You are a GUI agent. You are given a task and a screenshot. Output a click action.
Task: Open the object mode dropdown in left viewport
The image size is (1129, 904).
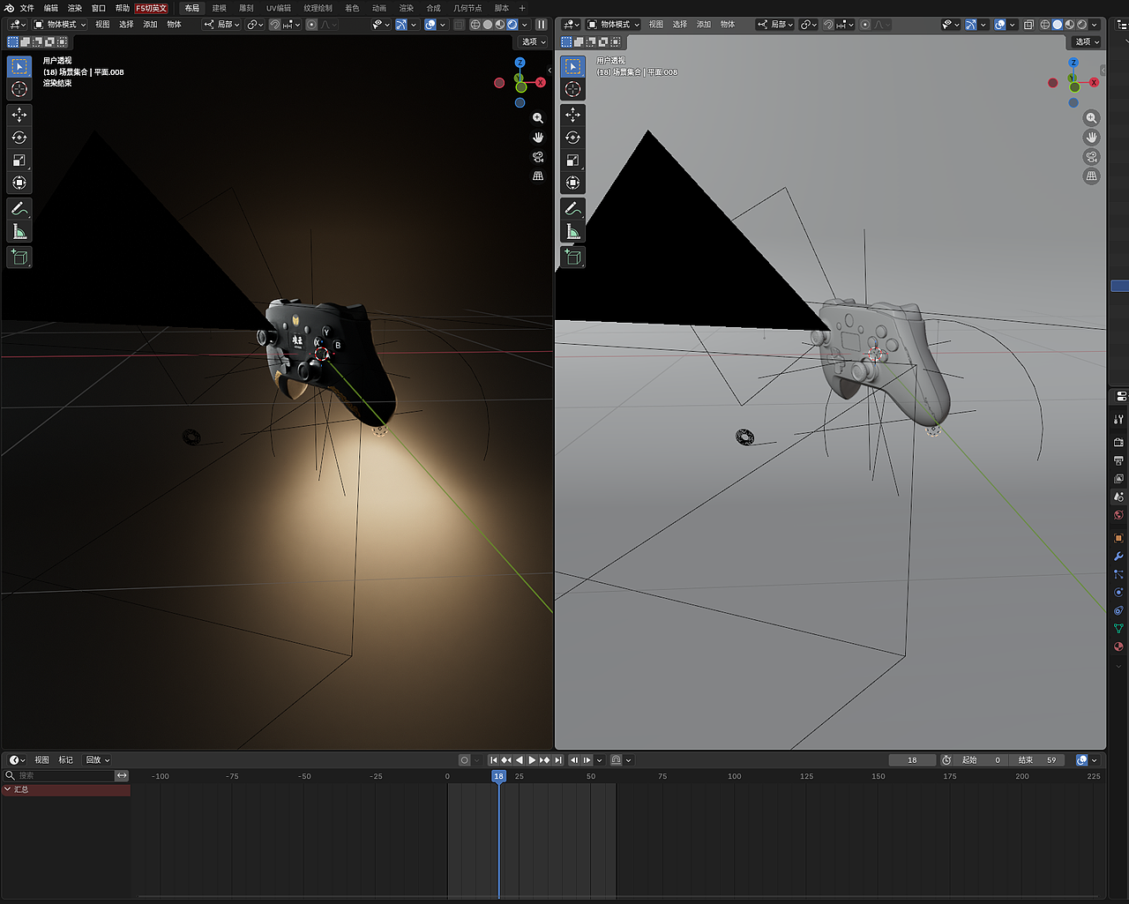pyautogui.click(x=60, y=25)
